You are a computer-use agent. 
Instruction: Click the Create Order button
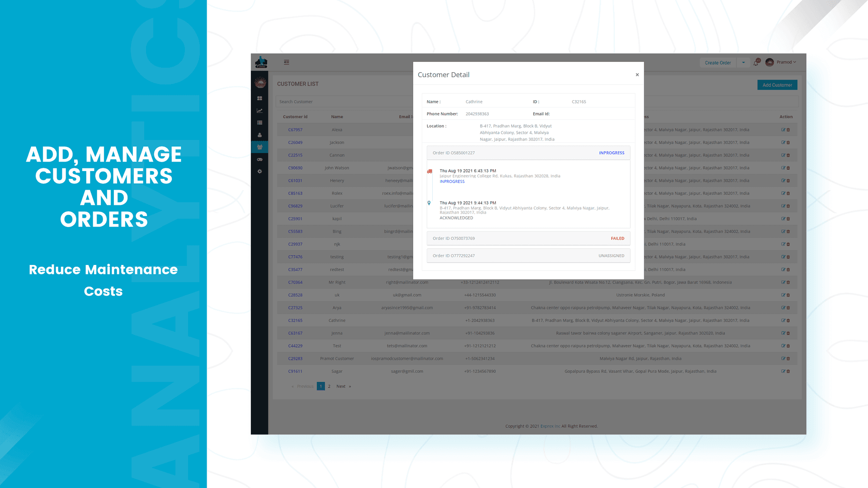718,63
